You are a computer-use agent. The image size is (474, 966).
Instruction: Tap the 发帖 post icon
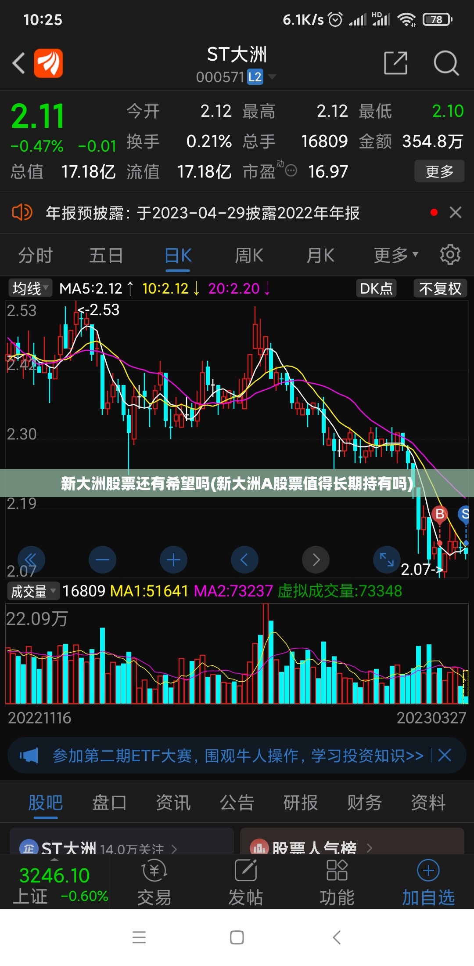click(x=246, y=882)
